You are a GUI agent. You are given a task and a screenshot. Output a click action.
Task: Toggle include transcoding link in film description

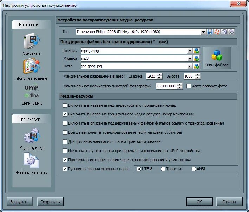tap(65, 123)
